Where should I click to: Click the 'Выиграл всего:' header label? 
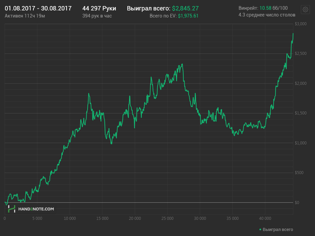click(148, 9)
